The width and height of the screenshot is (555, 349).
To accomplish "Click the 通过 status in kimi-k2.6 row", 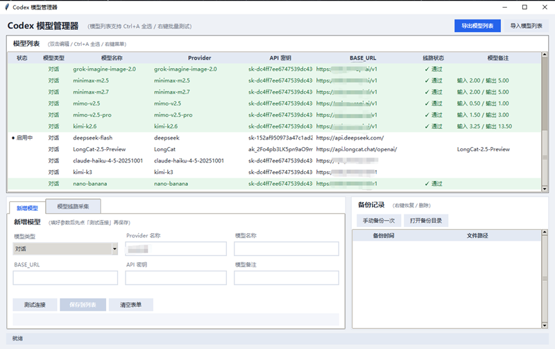I will click(434, 126).
